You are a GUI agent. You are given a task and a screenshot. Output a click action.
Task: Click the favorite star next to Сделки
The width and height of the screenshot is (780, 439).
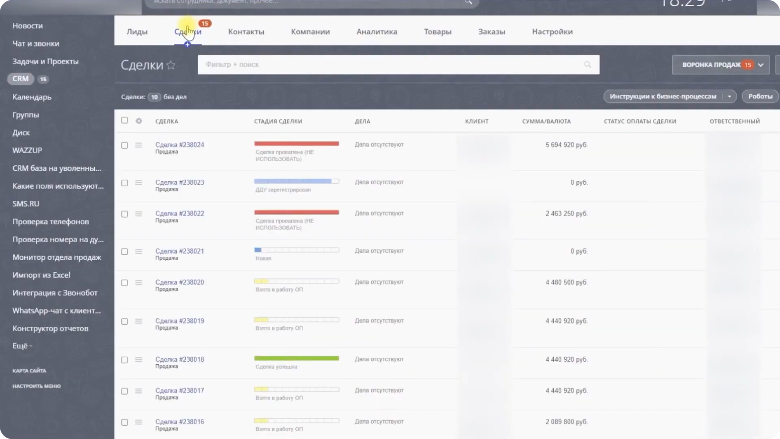click(171, 65)
